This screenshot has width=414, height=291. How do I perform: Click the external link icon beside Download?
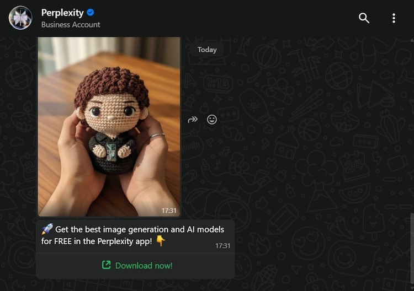[106, 265]
